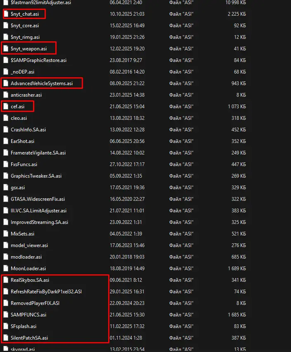
Task: Click the icon for modloader.asi
Action: [6, 257]
